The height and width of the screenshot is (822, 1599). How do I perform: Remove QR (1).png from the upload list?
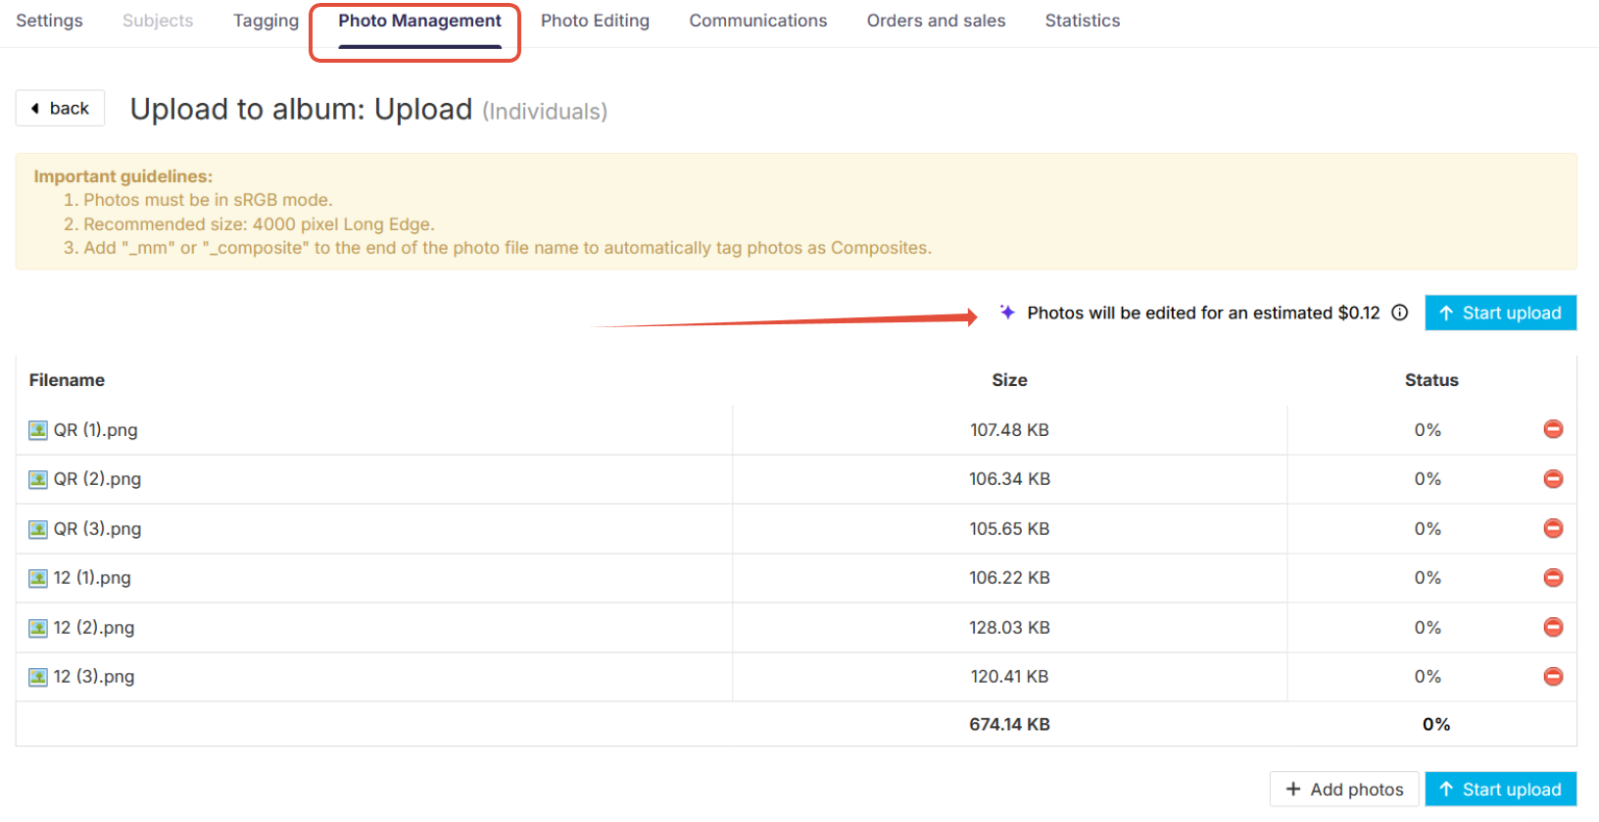coord(1553,429)
